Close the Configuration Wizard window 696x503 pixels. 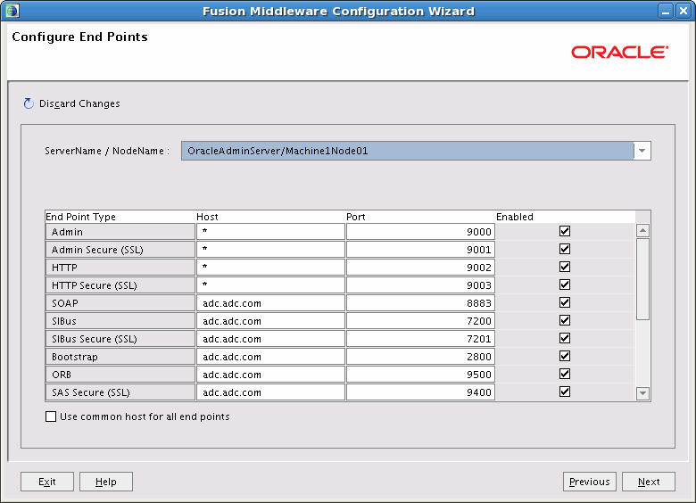pyautogui.click(x=683, y=11)
